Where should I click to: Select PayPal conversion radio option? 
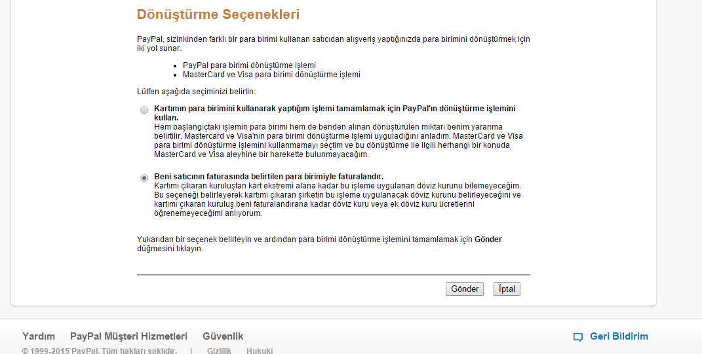tap(144, 110)
